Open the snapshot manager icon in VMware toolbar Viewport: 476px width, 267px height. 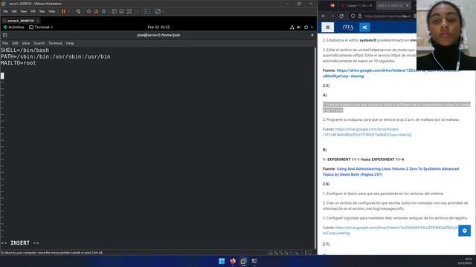point(104,11)
